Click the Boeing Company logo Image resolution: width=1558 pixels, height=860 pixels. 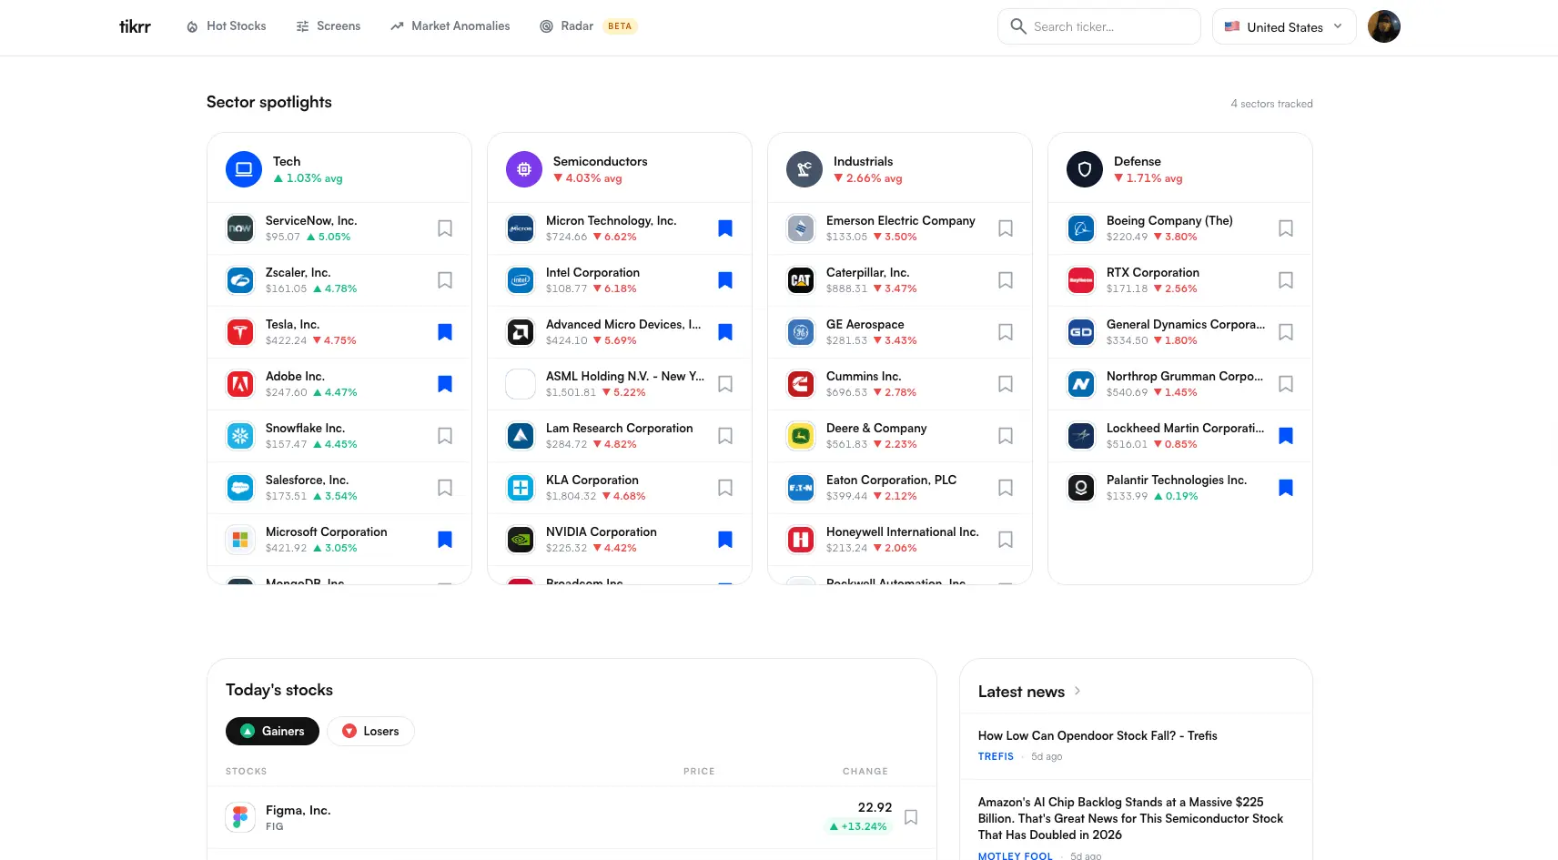coord(1081,228)
